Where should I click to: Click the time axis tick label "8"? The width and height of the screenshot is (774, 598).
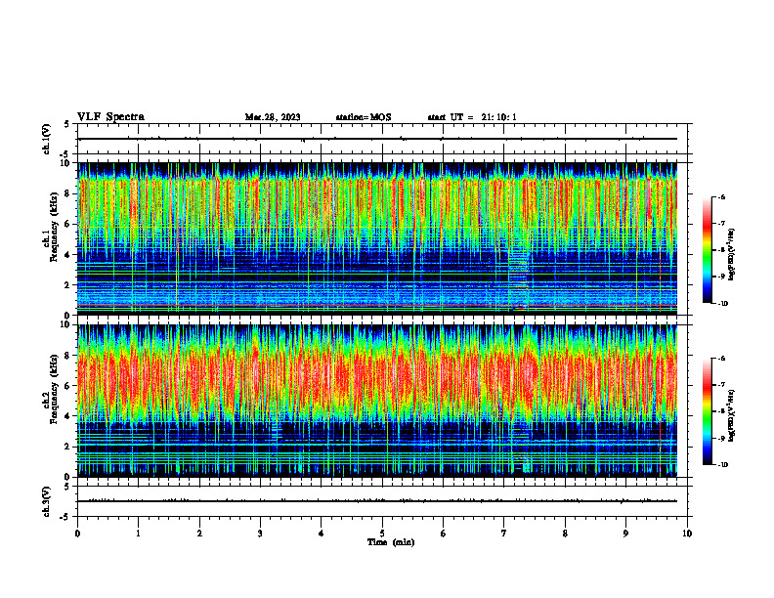(x=565, y=534)
